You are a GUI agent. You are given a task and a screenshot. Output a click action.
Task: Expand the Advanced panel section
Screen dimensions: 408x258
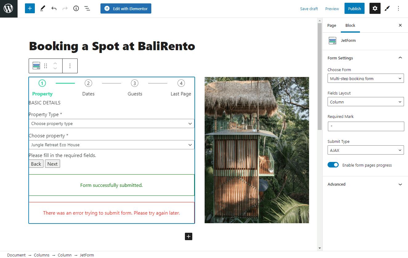[x=365, y=184]
